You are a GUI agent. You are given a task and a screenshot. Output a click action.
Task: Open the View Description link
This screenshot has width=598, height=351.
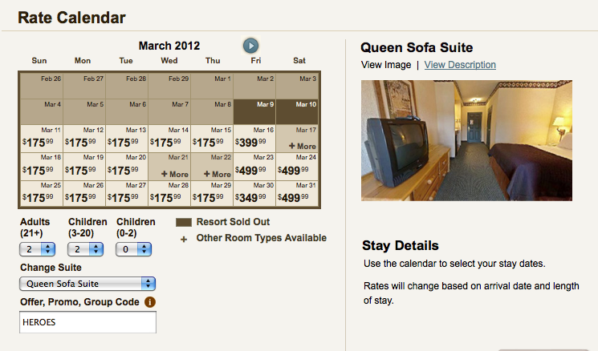click(x=460, y=65)
